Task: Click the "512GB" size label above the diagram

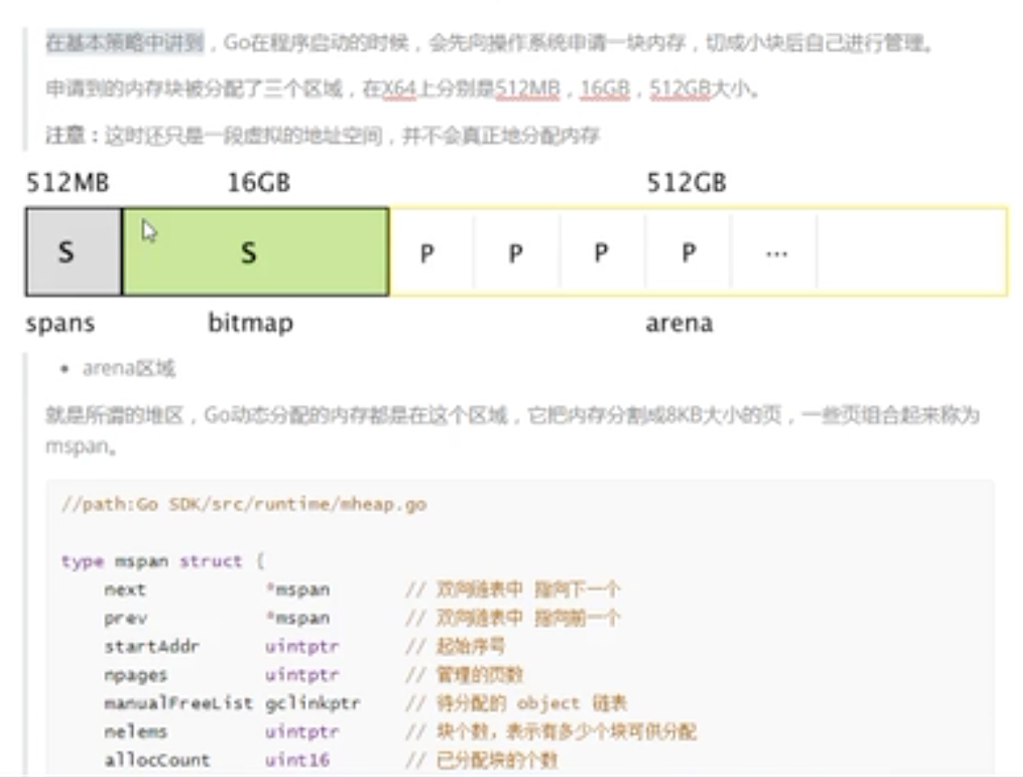Action: (x=686, y=184)
